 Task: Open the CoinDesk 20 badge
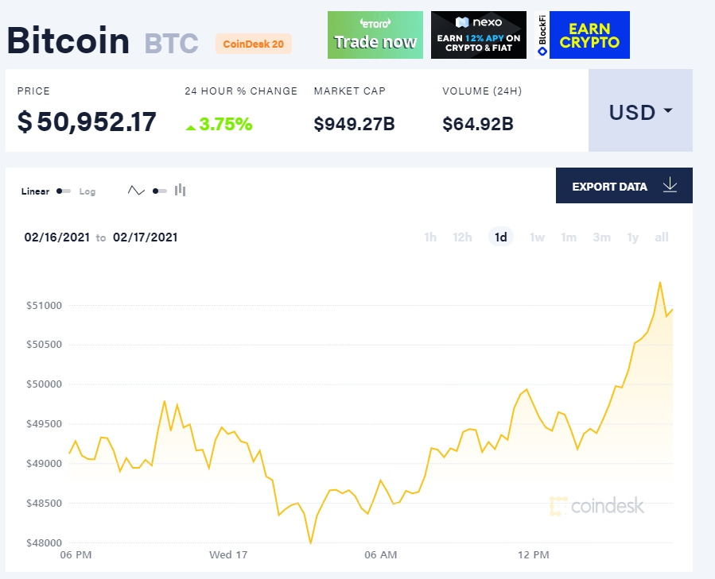[254, 44]
